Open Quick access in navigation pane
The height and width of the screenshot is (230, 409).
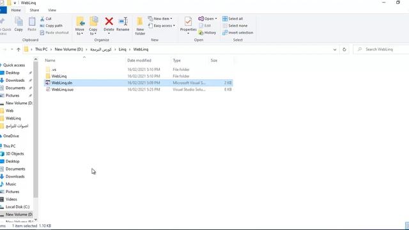pos(14,65)
